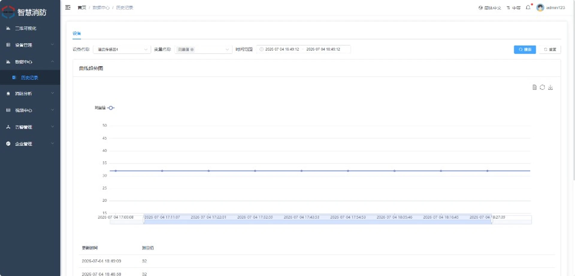Switch to the 设备 tab

click(77, 33)
